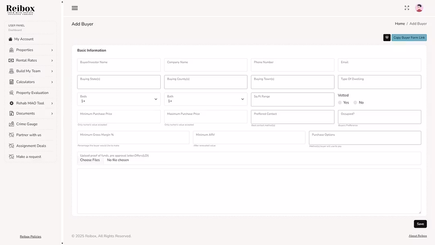This screenshot has width=435, height=245.
Task: Click the black icon beside Copy Buyer Form Link
Action: pos(387,37)
